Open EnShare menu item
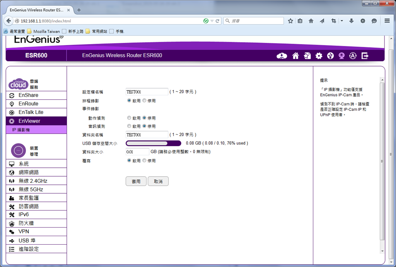396x267 pixels. [x=36, y=95]
